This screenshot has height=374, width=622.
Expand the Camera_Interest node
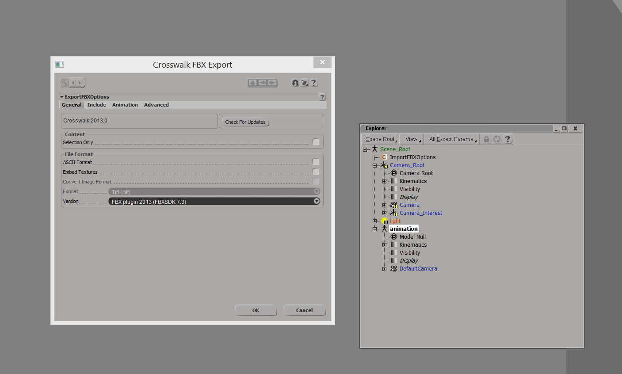[385, 213]
